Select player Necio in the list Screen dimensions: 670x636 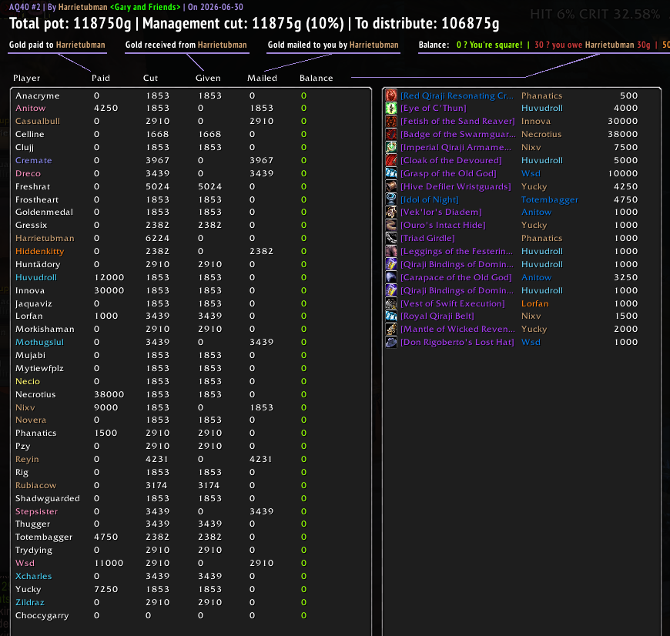tap(28, 381)
